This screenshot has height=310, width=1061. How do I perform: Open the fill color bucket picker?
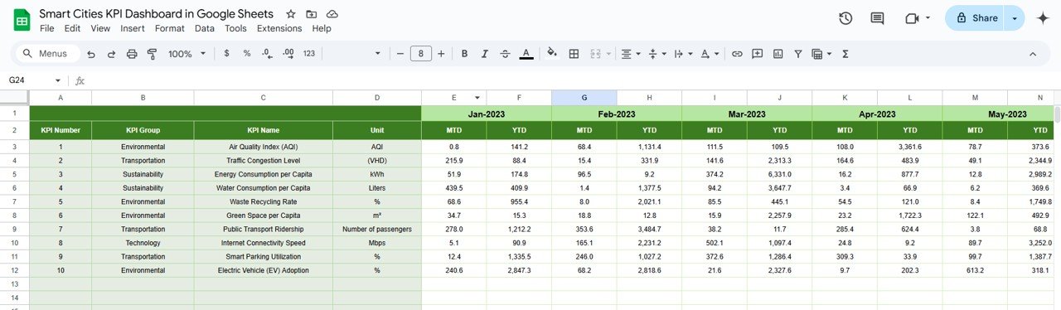coord(552,54)
